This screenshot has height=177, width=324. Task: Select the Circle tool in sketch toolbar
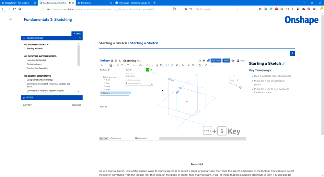128,65
